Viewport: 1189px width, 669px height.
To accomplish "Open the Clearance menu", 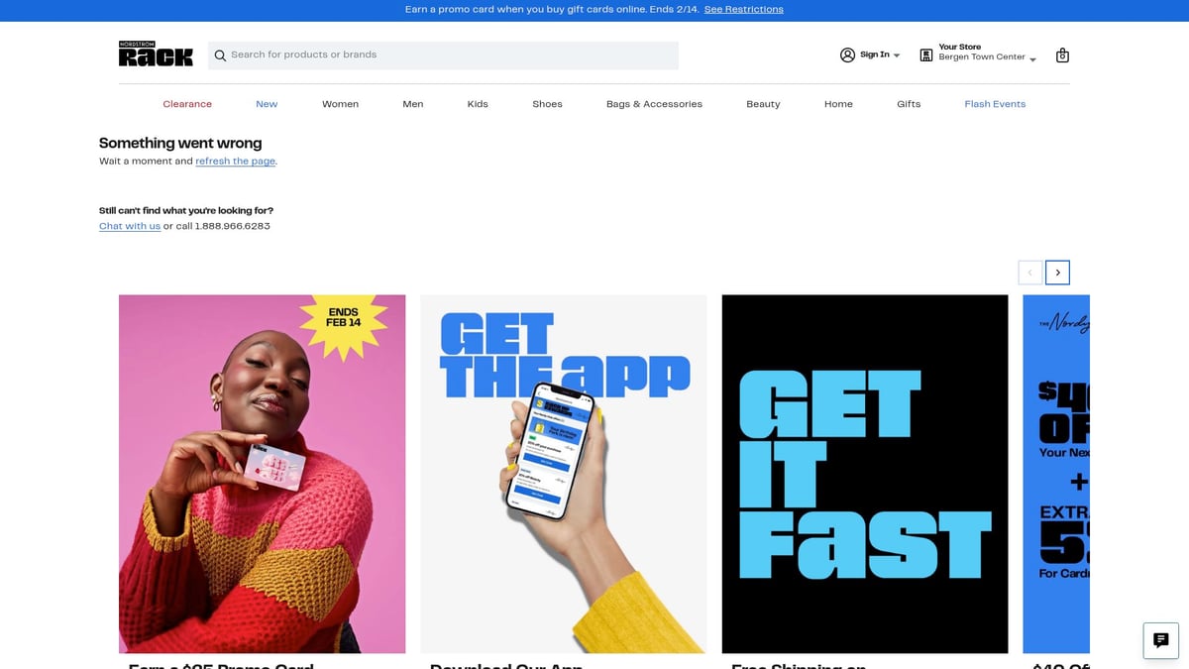I will pyautogui.click(x=187, y=104).
